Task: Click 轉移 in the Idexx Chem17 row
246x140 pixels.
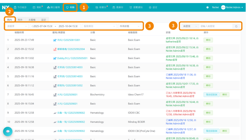Action: point(224,95)
